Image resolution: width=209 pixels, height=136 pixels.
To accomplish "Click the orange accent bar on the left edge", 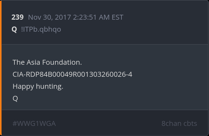I will click(1, 68).
